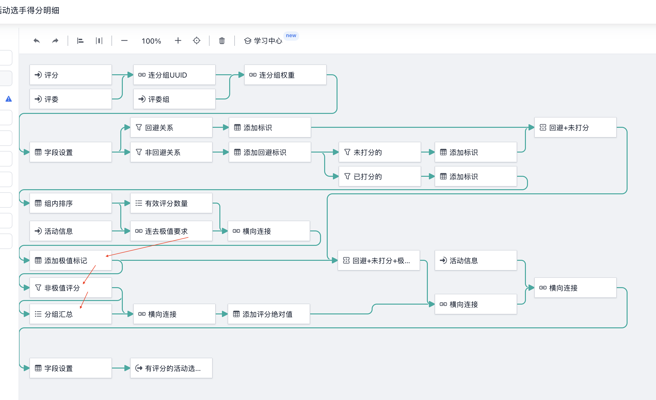Screen dimensions: 656x400
Task: Select the 回避+未打分 union node
Action: coord(575,127)
